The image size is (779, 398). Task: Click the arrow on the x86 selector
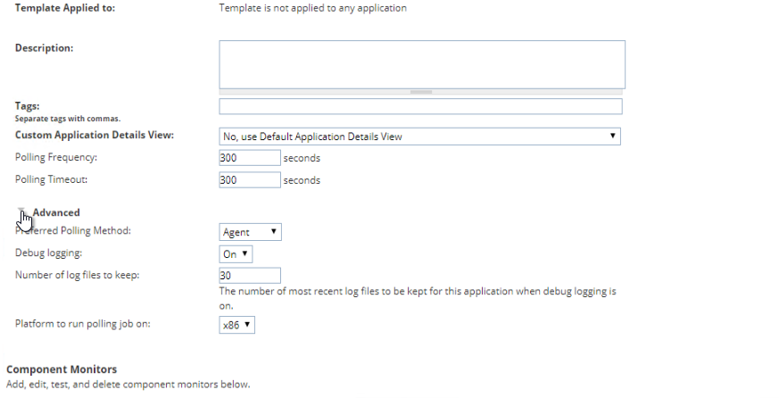[x=247, y=325]
